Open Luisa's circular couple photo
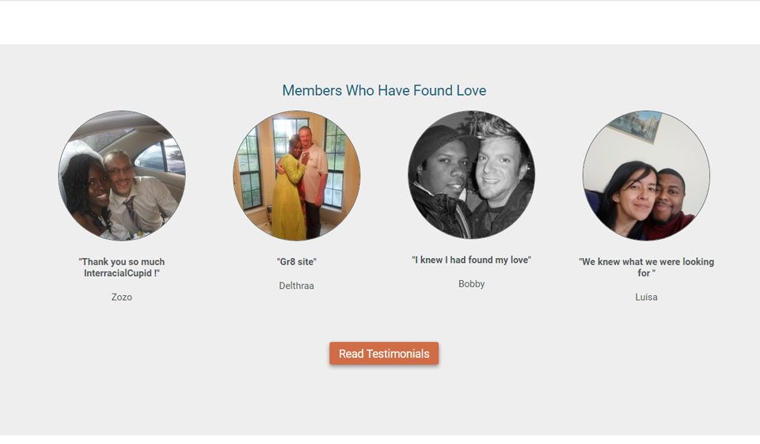Image resolution: width=760 pixels, height=444 pixels. click(x=646, y=175)
